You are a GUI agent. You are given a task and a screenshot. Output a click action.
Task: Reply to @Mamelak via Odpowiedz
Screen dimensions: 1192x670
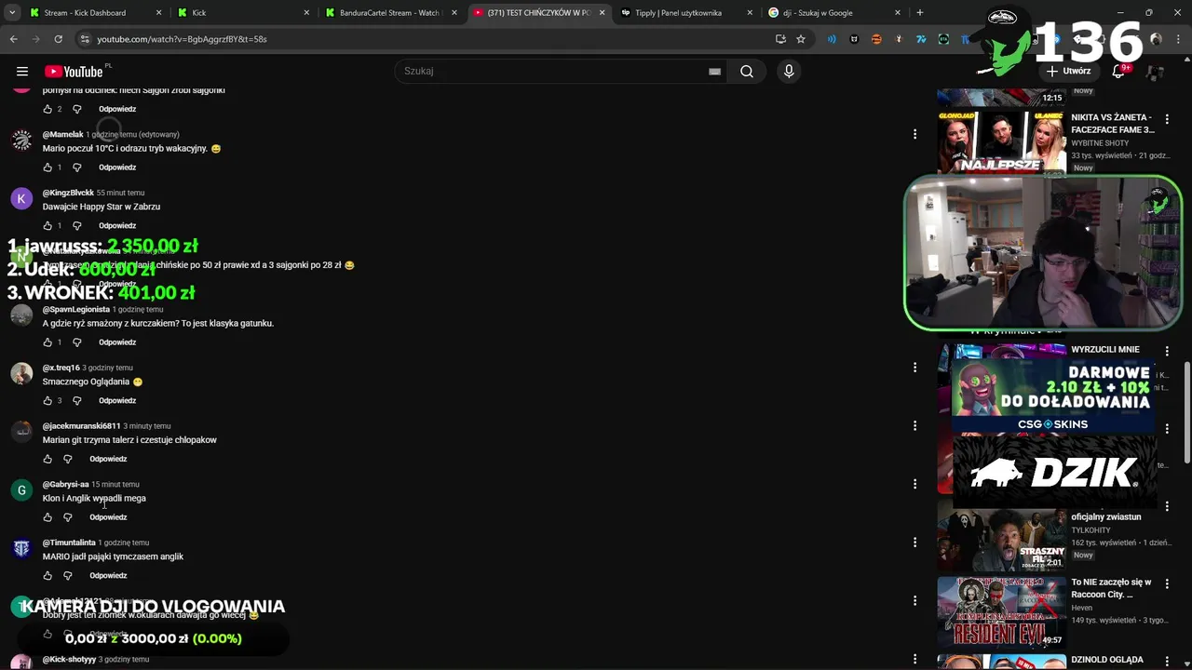[117, 167]
